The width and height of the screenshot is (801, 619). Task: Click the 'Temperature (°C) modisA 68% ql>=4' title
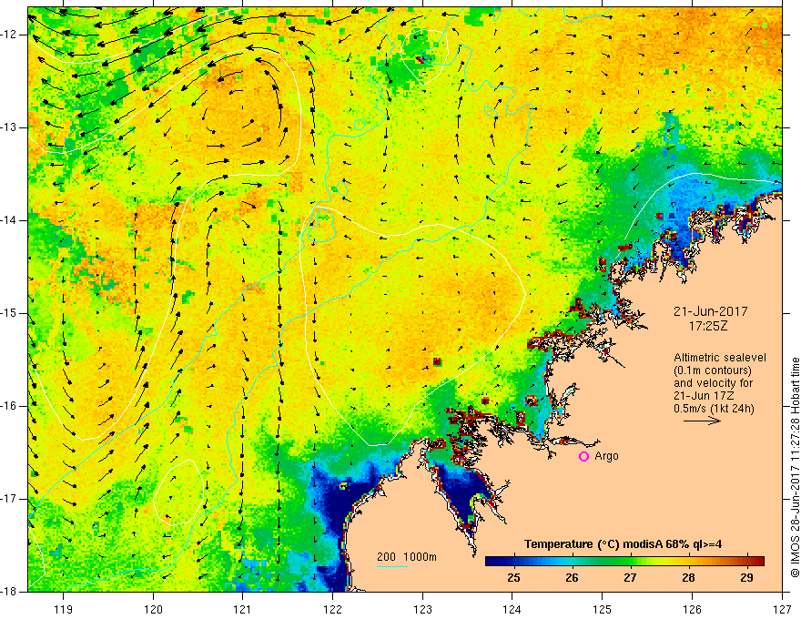(624, 544)
